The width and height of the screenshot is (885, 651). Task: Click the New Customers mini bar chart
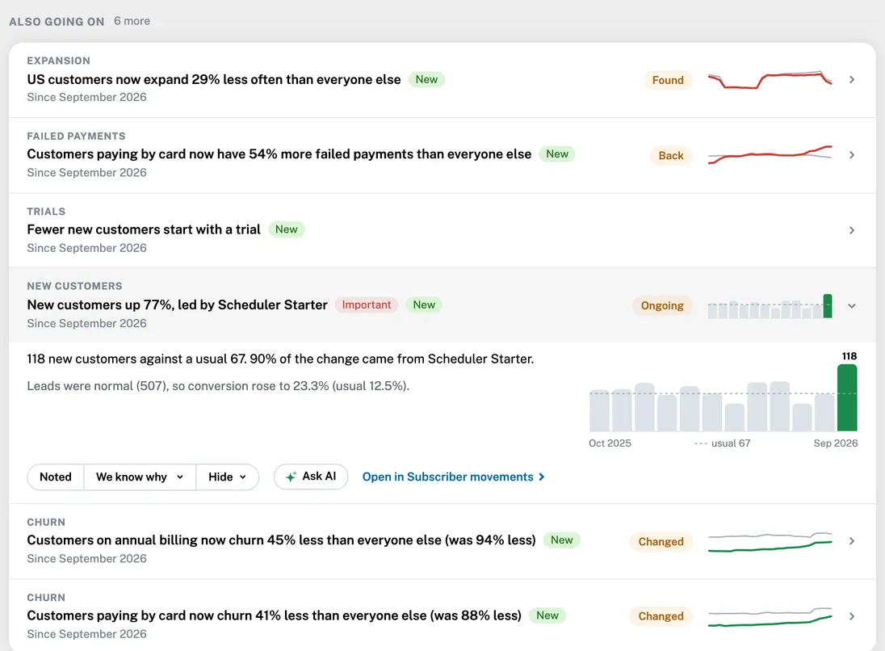(x=770, y=306)
